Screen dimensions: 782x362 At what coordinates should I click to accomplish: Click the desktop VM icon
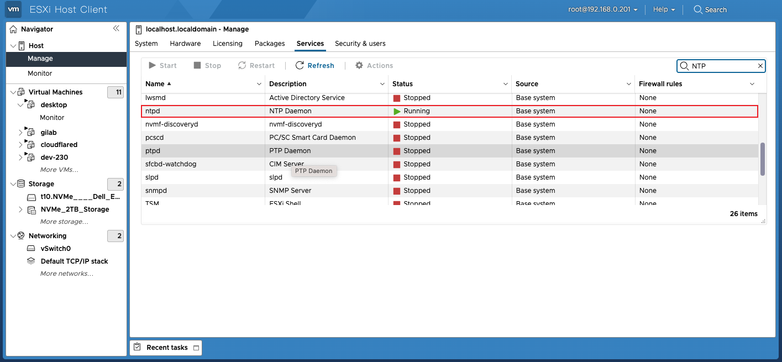(x=31, y=105)
